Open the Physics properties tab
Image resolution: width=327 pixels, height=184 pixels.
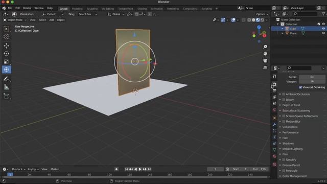274,137
